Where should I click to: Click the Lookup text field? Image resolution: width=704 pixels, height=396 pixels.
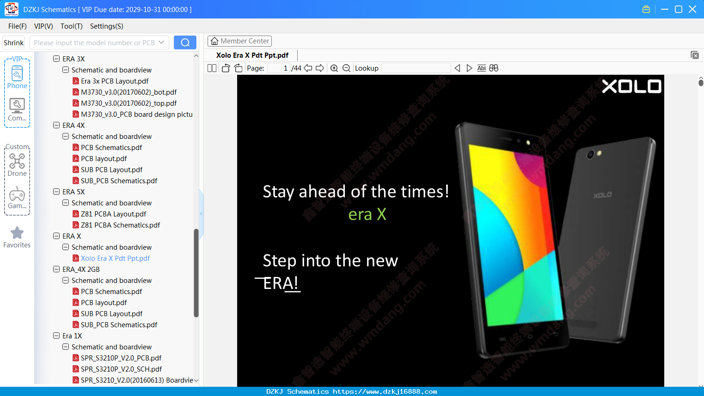pyautogui.click(x=416, y=68)
